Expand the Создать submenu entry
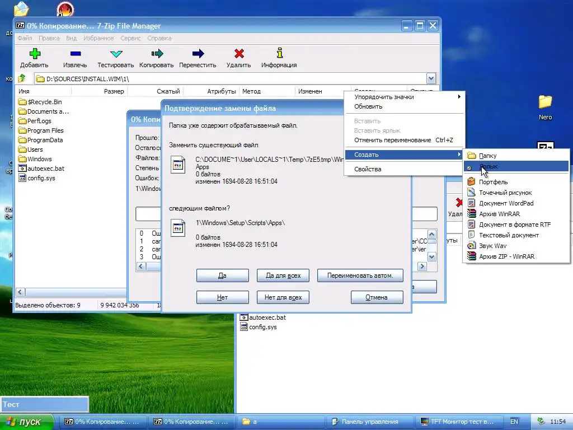The width and height of the screenshot is (573, 430). (405, 155)
